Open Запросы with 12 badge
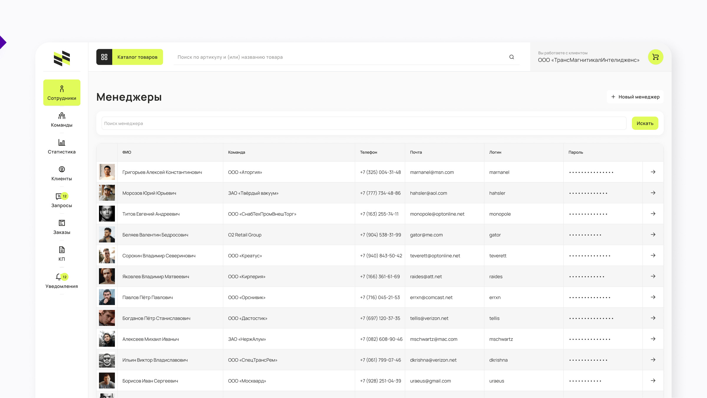 (62, 200)
